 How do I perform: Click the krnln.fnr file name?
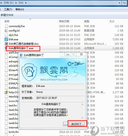(14, 132)
